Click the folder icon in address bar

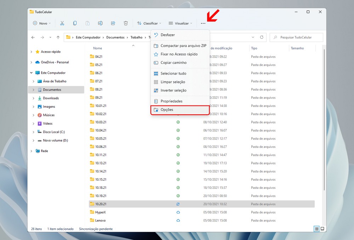pos(68,37)
